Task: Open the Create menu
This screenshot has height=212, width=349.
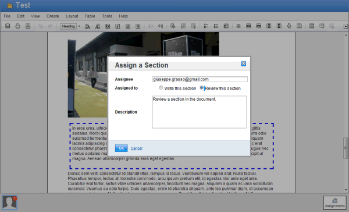Action: pyautogui.click(x=53, y=16)
